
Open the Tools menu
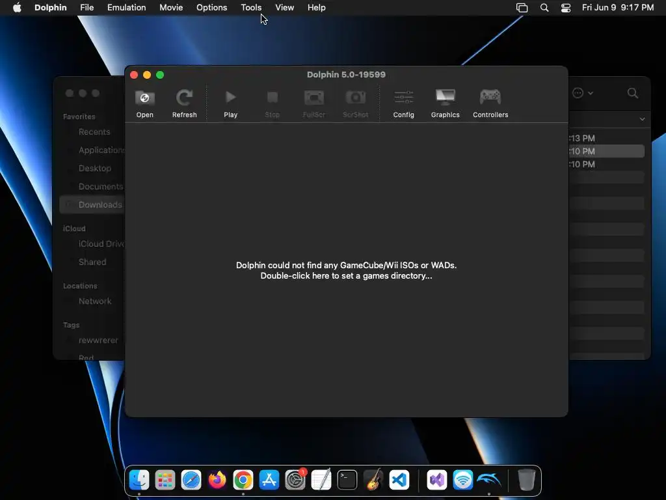coord(251,8)
